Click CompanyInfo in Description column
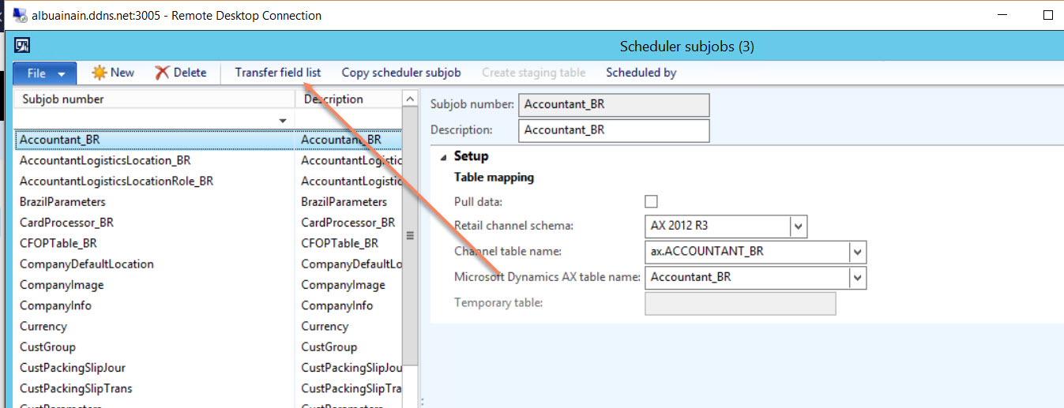Screen dimensions: 1064x408 336,305
